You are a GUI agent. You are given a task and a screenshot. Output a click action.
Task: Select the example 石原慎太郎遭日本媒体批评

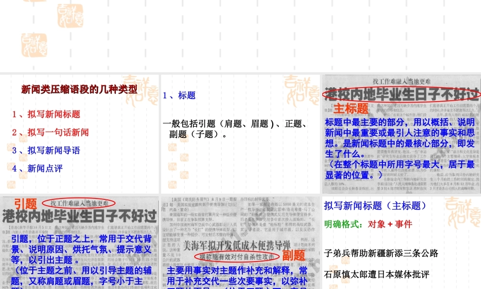point(377,274)
